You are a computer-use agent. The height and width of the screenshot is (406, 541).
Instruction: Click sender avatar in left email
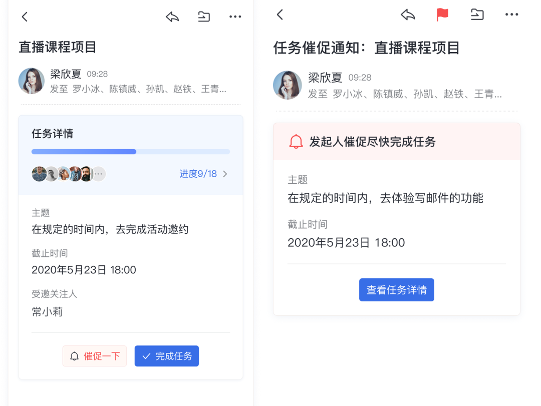32,81
